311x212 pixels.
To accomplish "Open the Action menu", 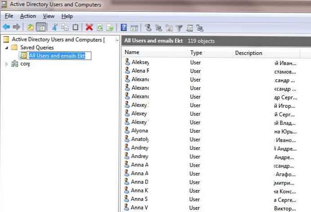I will click(x=28, y=16).
